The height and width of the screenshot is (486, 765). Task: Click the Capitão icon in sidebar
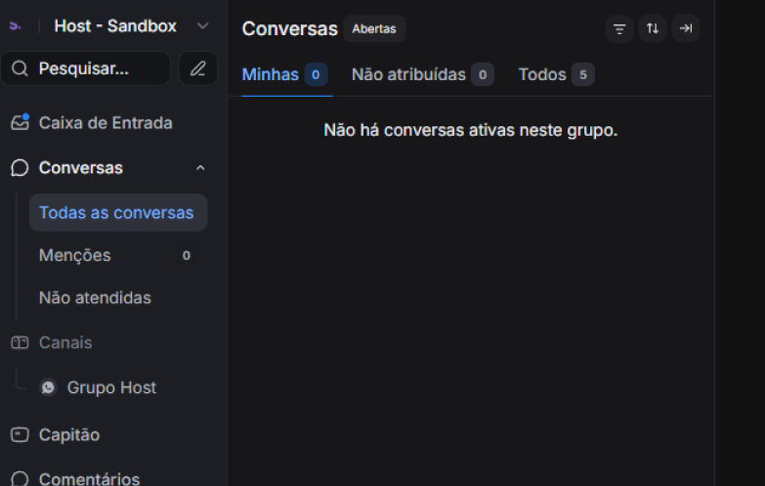(x=20, y=435)
